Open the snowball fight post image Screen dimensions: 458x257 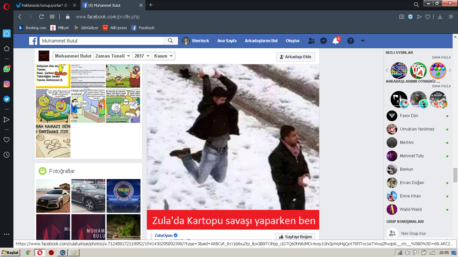tap(233, 147)
